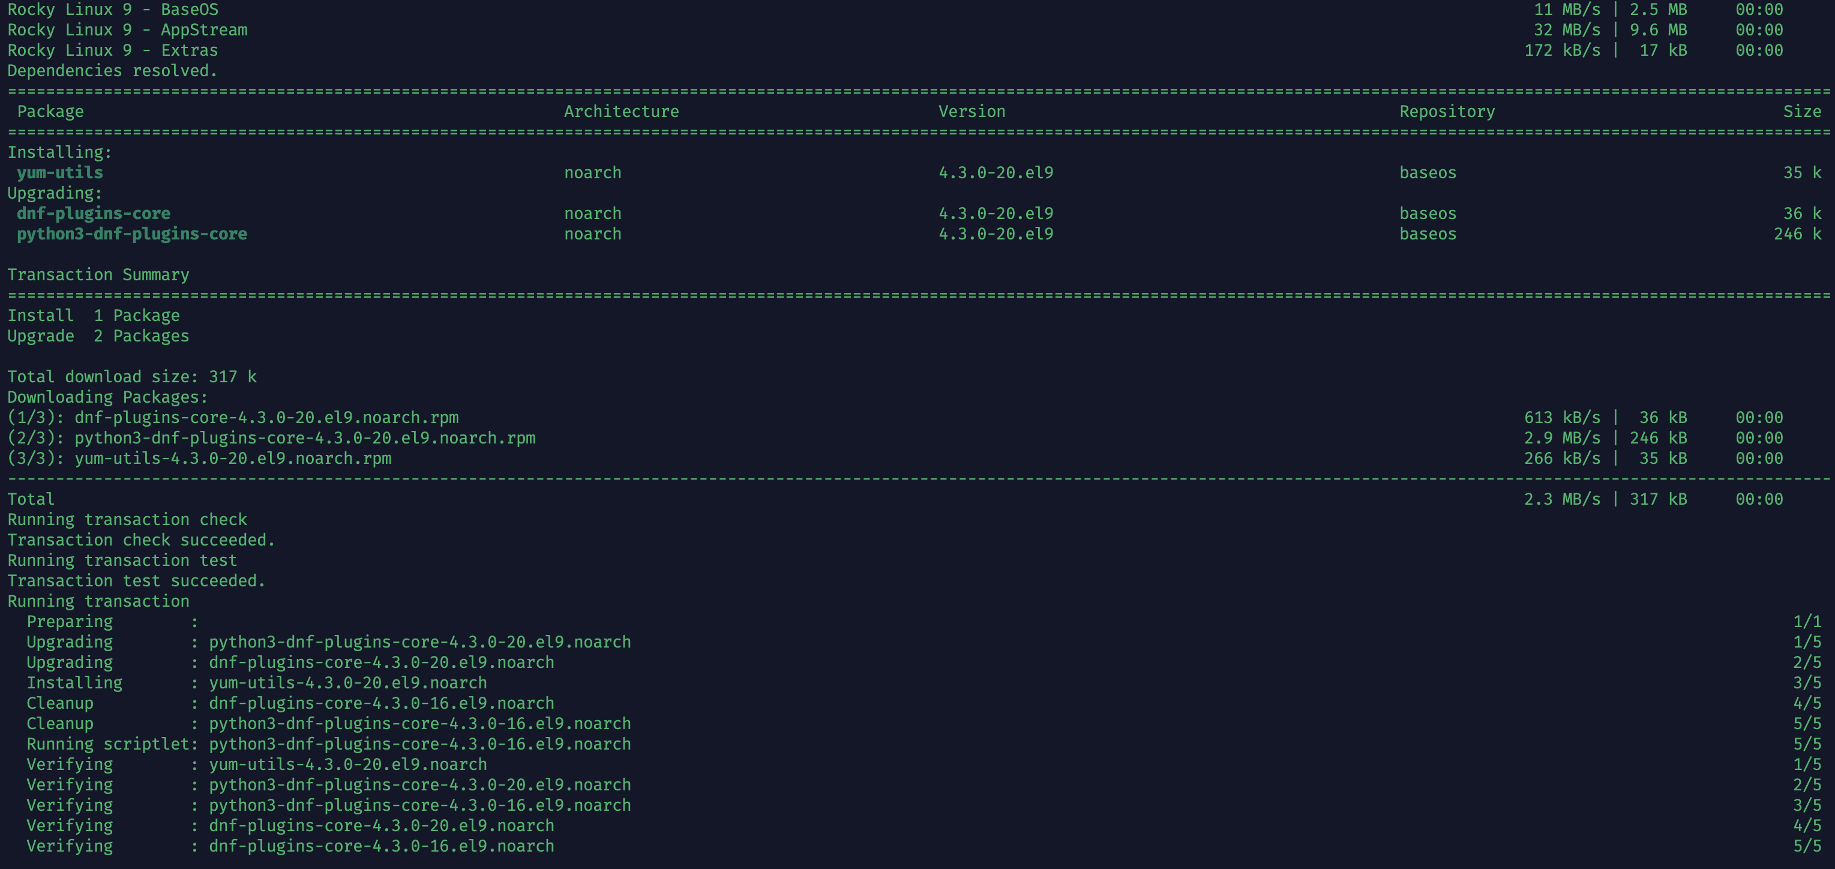Click the Repository column header
This screenshot has width=1835, height=869.
pos(1446,111)
